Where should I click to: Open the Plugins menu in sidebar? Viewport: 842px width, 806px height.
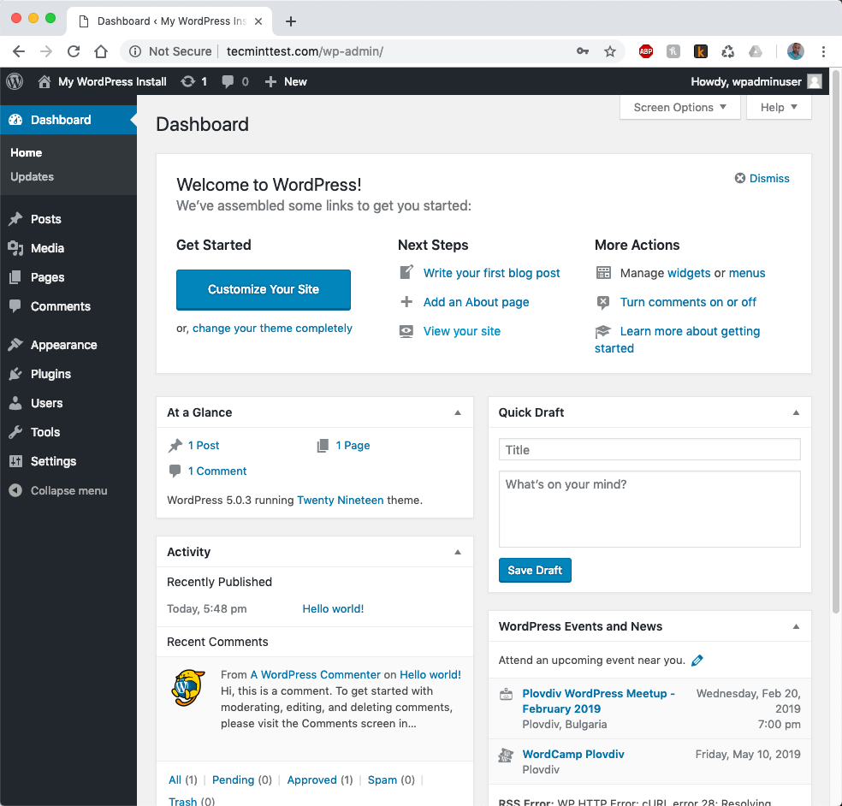50,374
